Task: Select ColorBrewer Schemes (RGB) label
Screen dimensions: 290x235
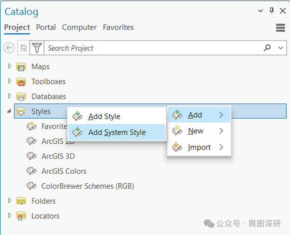Action: 87,186
